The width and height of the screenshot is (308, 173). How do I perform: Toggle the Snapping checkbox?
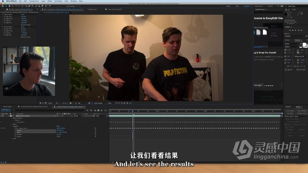pyautogui.click(x=68, y=6)
